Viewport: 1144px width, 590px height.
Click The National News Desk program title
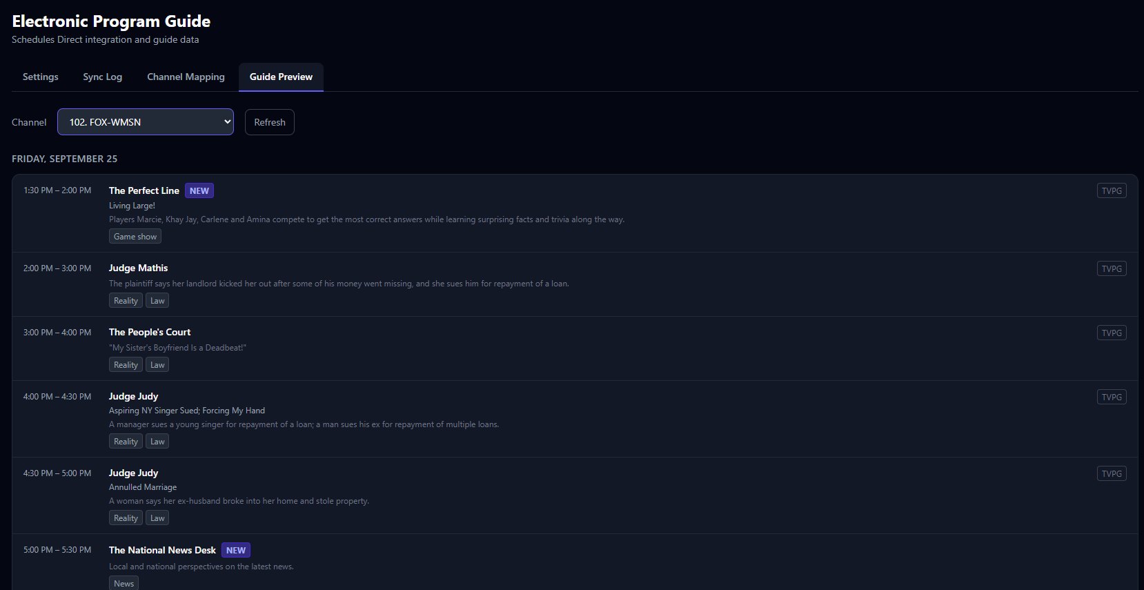pos(162,550)
